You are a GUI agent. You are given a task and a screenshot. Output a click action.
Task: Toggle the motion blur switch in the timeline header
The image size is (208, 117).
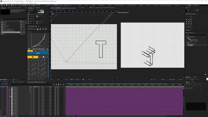[61, 84]
